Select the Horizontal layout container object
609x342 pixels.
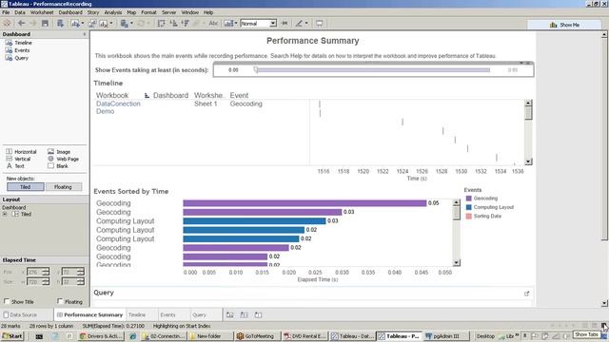pyautogui.click(x=21, y=152)
